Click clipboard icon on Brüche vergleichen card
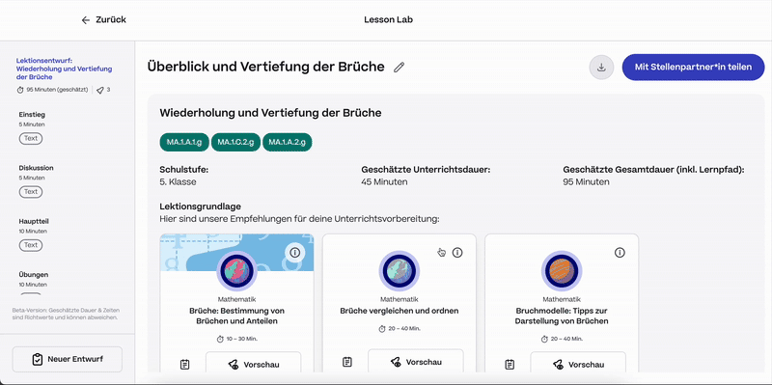The image size is (772, 385). tap(347, 362)
